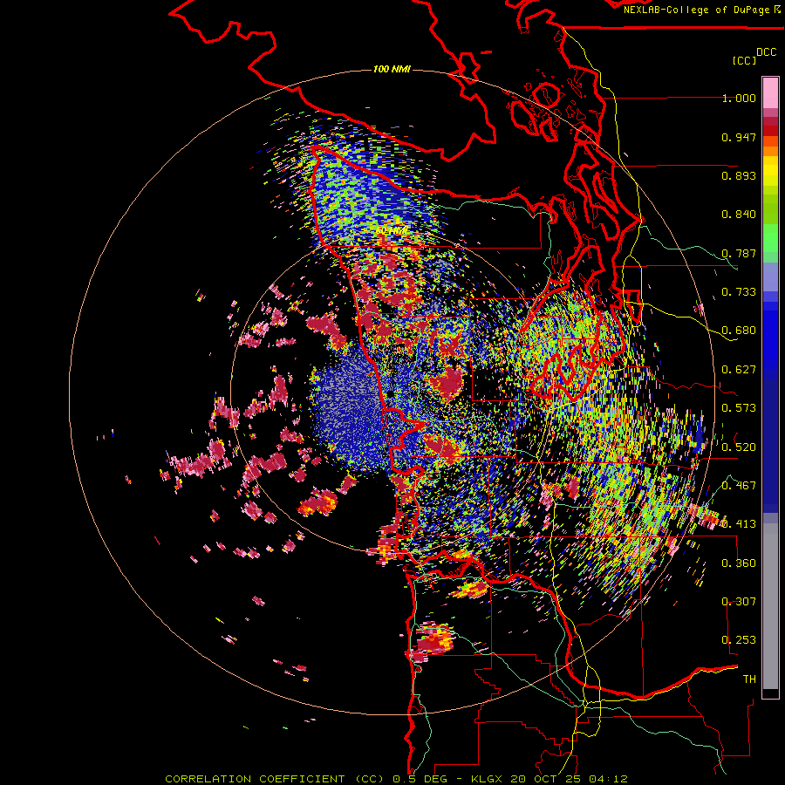Image resolution: width=785 pixels, height=785 pixels.
Task: Select the 0.253 scale value
Action: [x=739, y=640]
